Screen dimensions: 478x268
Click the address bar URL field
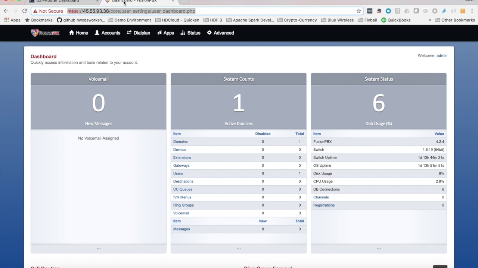(x=197, y=11)
